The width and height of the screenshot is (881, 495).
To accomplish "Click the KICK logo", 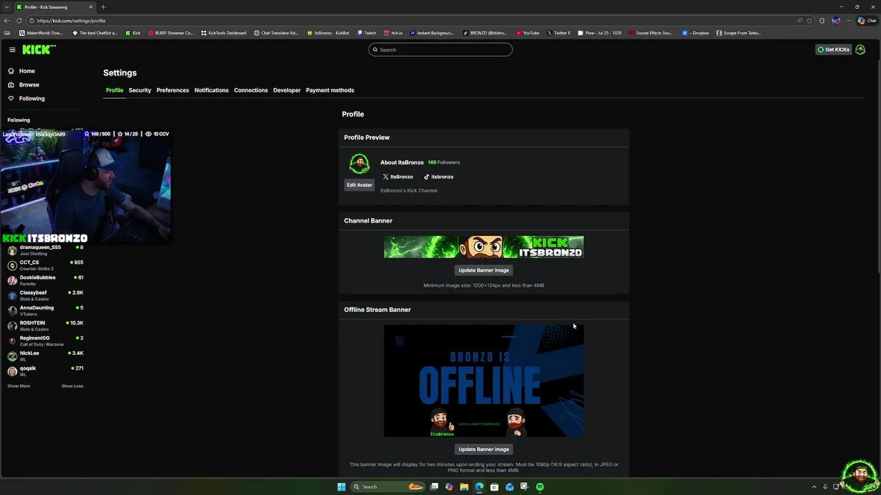I will tap(37, 49).
